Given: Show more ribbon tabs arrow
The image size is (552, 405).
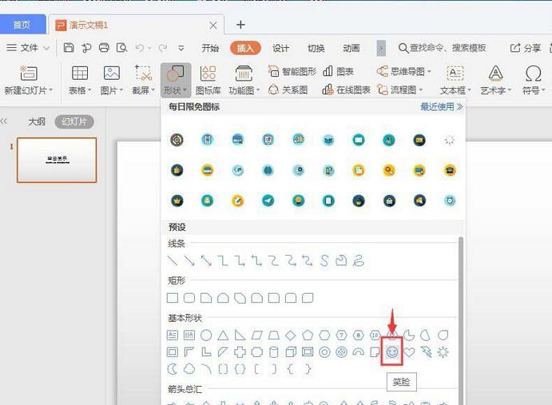Looking at the screenshot, I should click(381, 48).
